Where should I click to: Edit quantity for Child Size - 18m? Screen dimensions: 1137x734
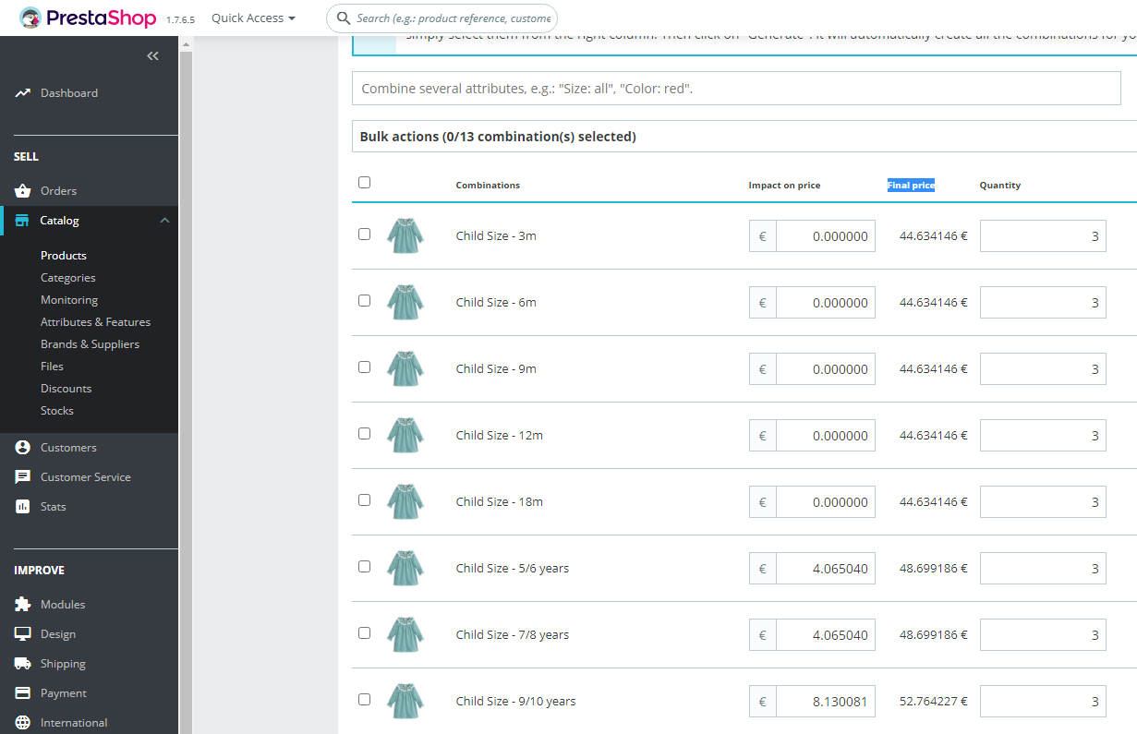1043,502
